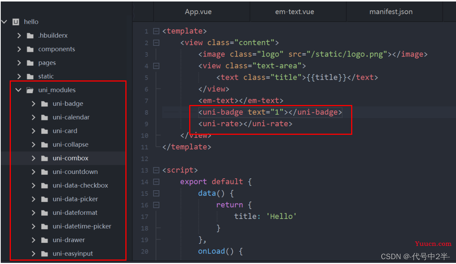Fold the return block at line 16
The width and height of the screenshot is (456, 264).
click(x=156, y=205)
